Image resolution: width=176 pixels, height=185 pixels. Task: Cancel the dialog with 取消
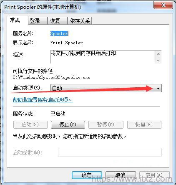121,175
